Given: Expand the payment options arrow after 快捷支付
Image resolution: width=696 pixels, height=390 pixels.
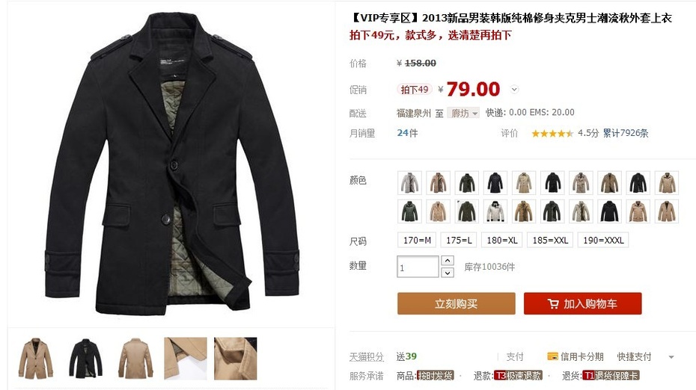Looking at the screenshot, I should tap(671, 357).
